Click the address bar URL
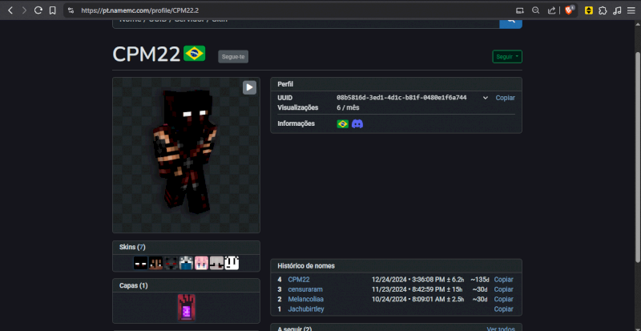 [139, 10]
